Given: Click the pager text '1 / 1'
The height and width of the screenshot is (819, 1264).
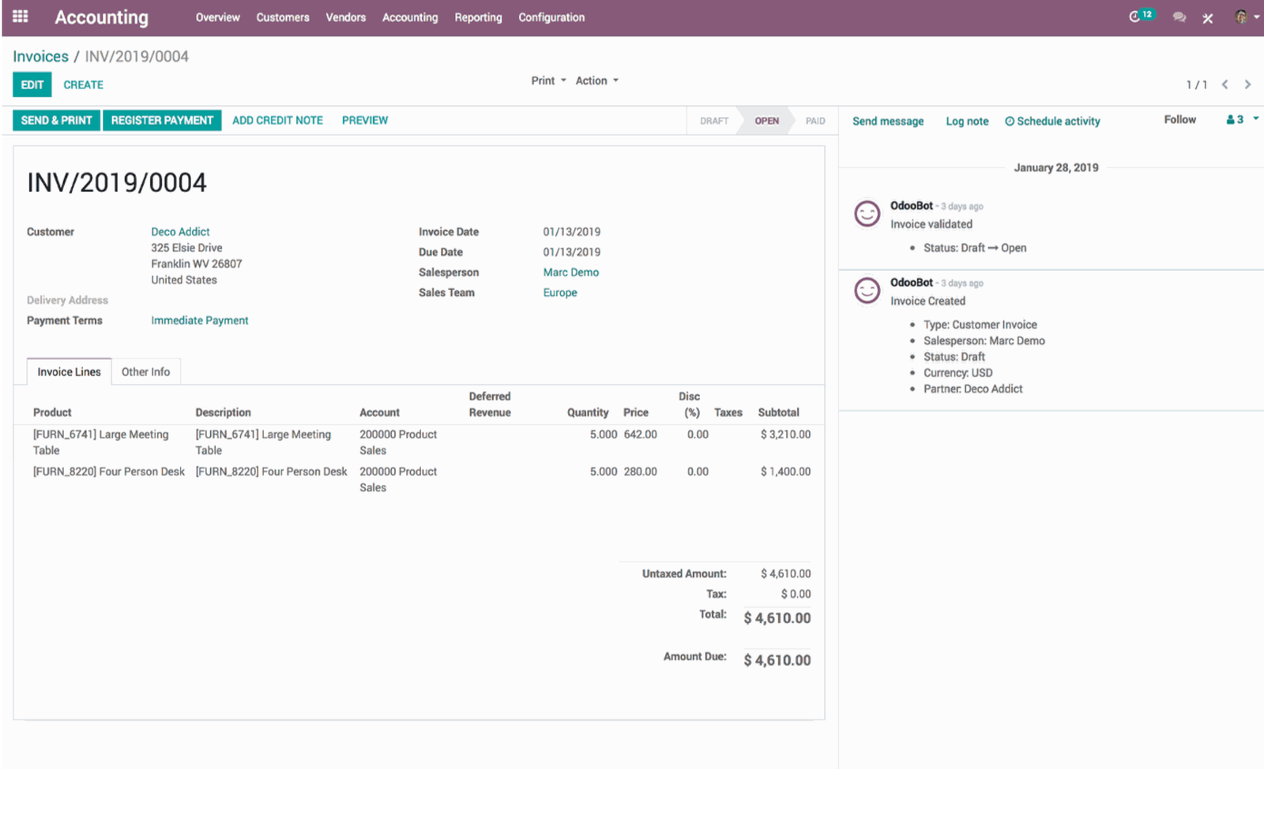Looking at the screenshot, I should pyautogui.click(x=1196, y=85).
